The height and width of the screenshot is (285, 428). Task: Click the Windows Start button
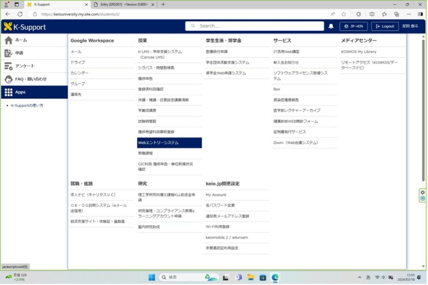(152, 277)
